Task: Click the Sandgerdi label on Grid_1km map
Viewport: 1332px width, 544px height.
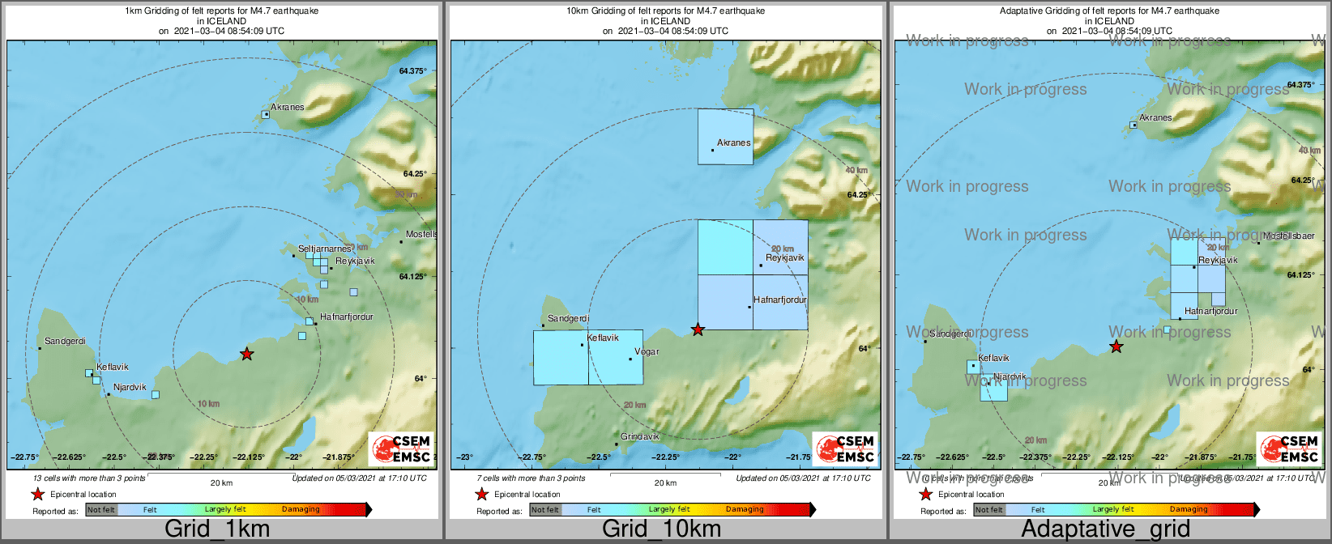Action: click(x=65, y=341)
